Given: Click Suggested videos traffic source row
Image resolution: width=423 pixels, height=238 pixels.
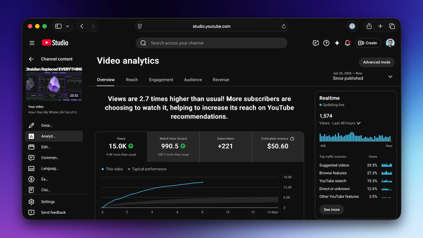Looking at the screenshot, I should click(356, 165).
